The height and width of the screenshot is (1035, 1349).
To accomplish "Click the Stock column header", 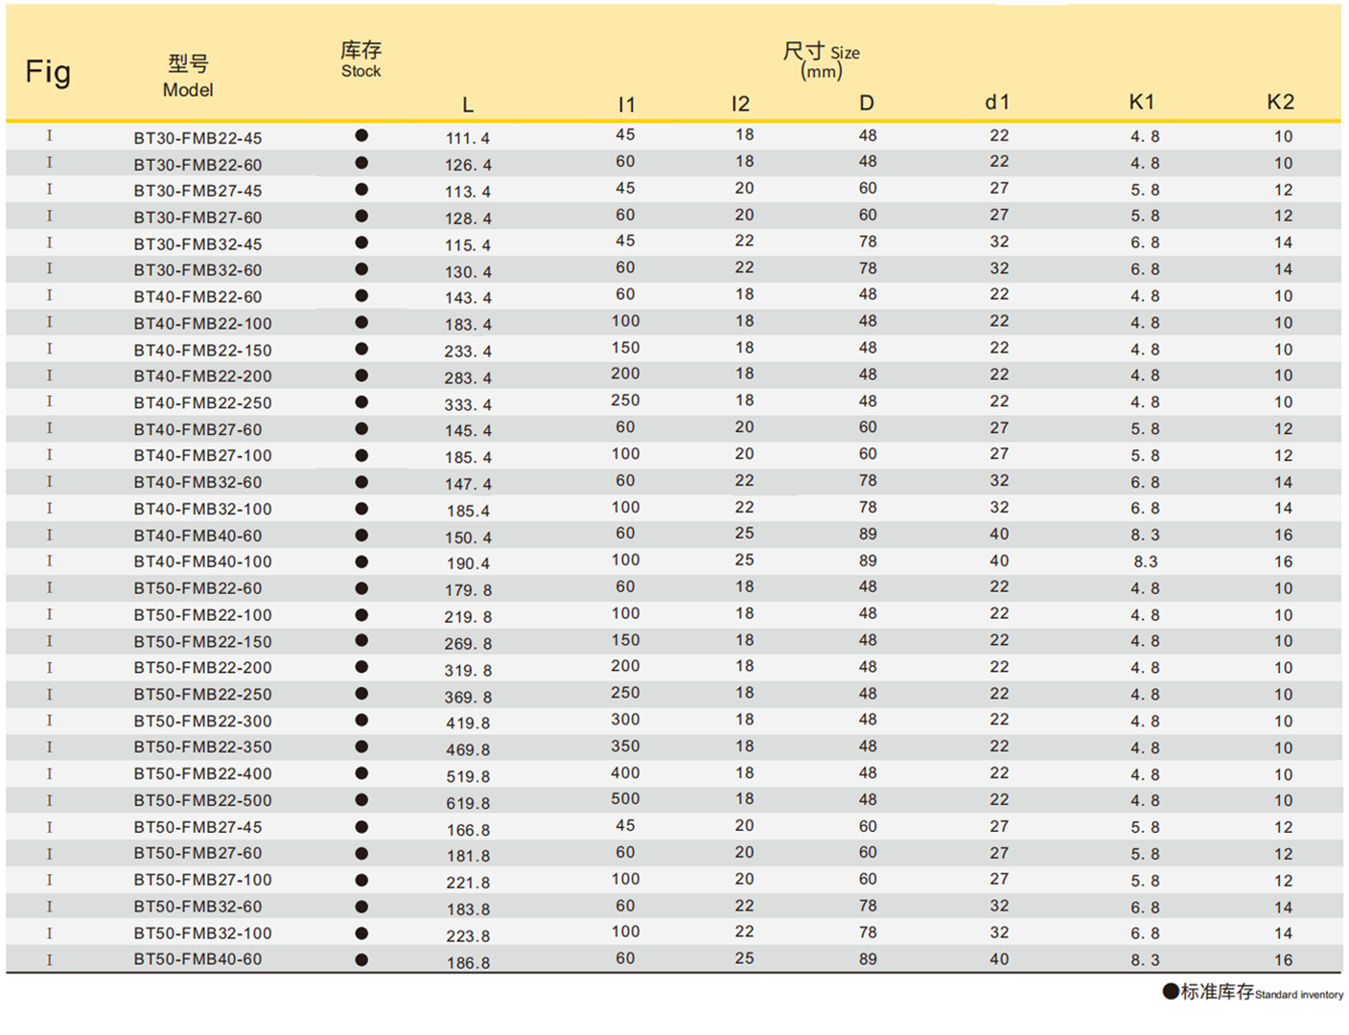I will pyautogui.click(x=361, y=59).
